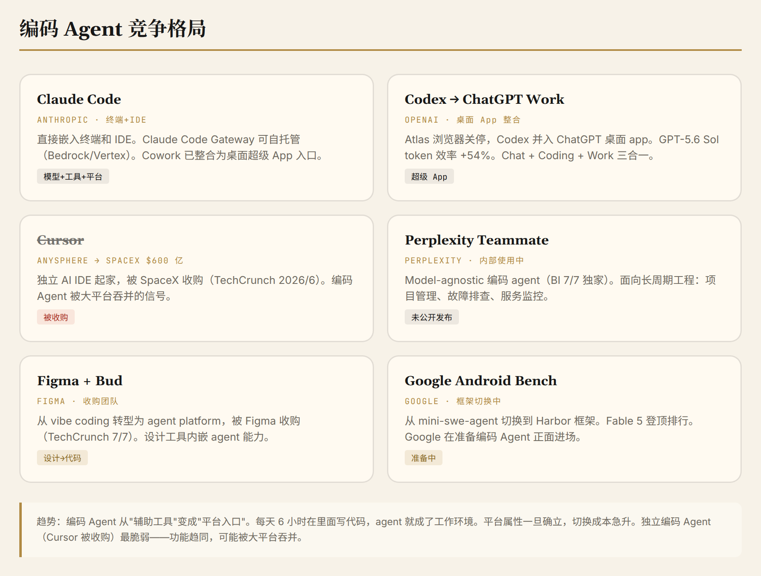This screenshot has width=761, height=576.
Task: Select the Codex → ChatGPT Work heading
Action: click(484, 99)
